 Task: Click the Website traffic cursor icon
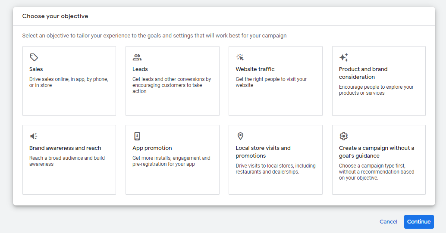(x=240, y=57)
